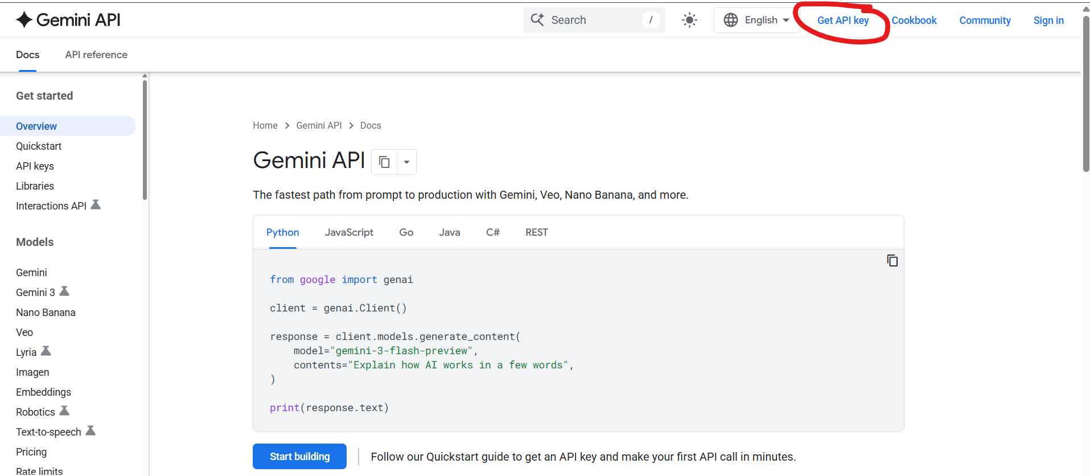The width and height of the screenshot is (1090, 476).
Task: Click the Start building button
Action: pyautogui.click(x=299, y=457)
